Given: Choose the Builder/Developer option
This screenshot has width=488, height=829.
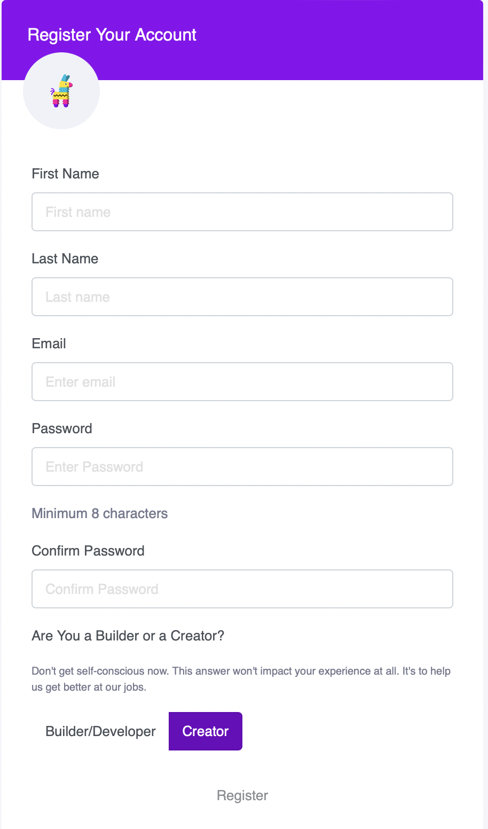Looking at the screenshot, I should click(101, 731).
